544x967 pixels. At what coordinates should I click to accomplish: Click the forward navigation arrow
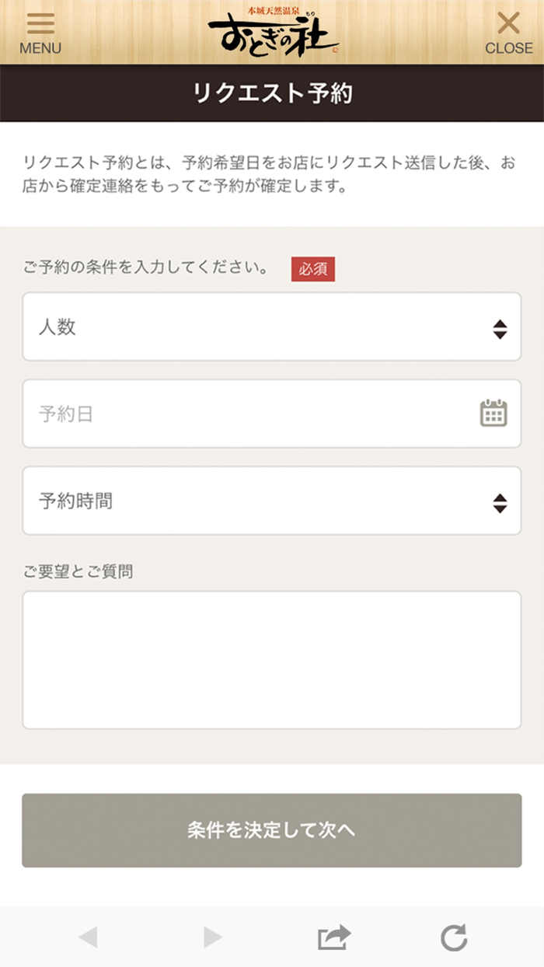click(211, 938)
